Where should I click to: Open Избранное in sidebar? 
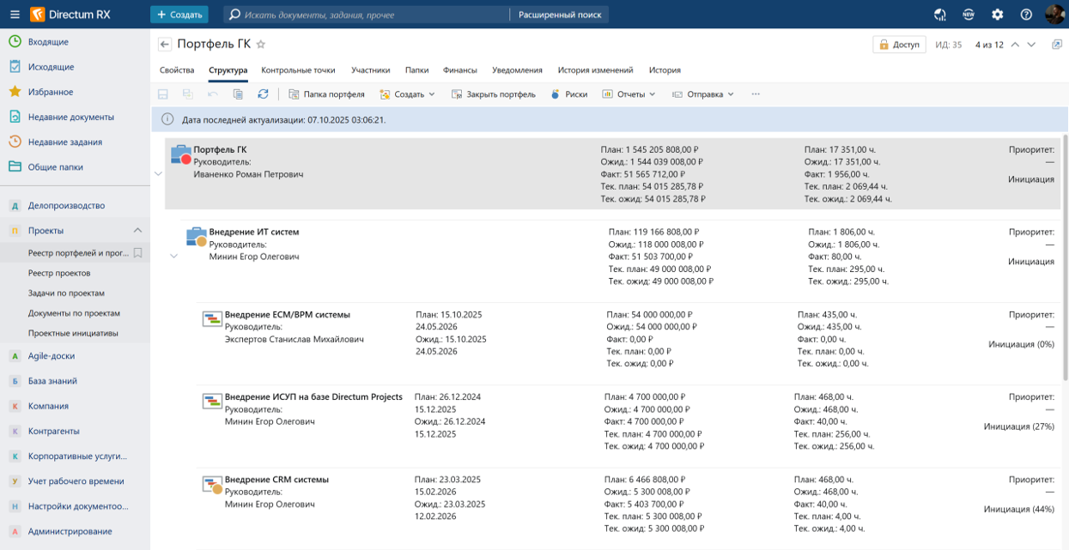(75, 92)
